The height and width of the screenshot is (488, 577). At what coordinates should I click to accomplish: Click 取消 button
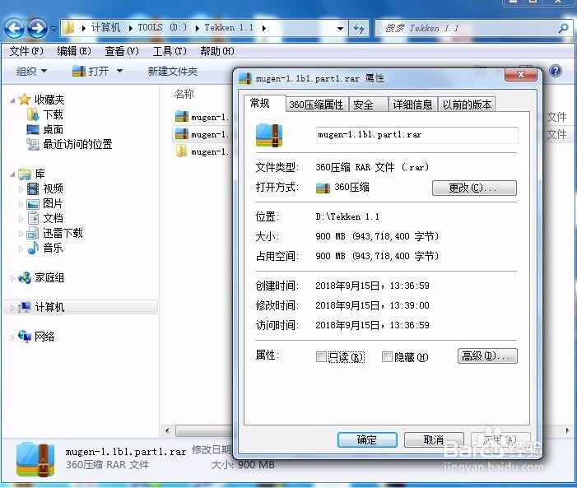pyautogui.click(x=434, y=439)
